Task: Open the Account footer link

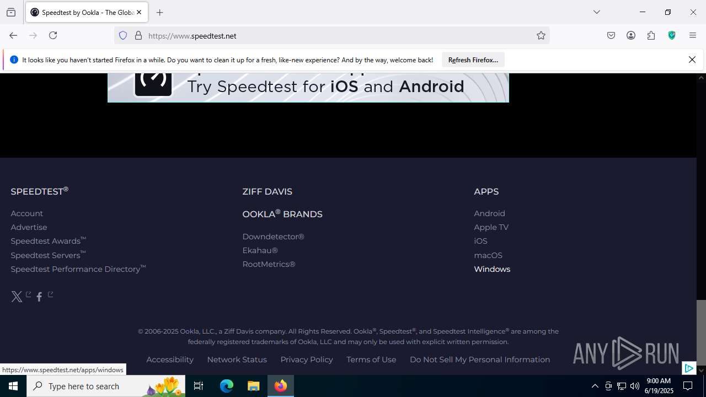Action: 26,213
